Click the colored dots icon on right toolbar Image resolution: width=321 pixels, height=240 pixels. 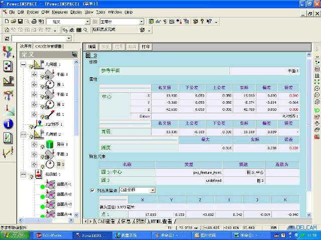[317, 62]
